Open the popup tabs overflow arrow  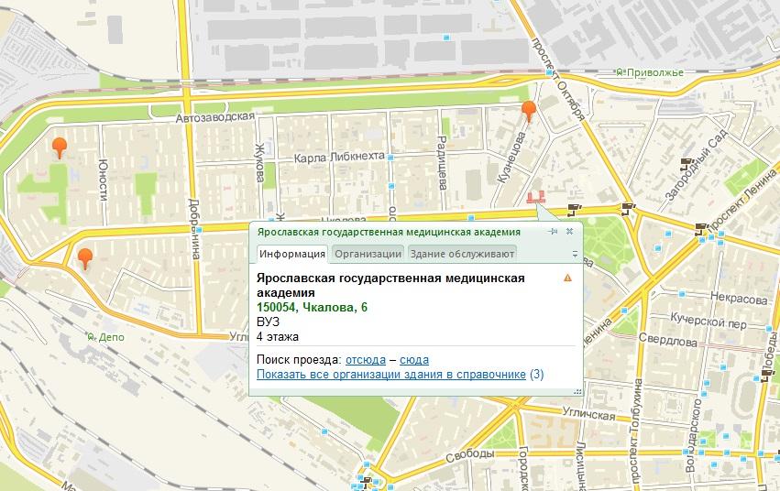pyautogui.click(x=575, y=254)
